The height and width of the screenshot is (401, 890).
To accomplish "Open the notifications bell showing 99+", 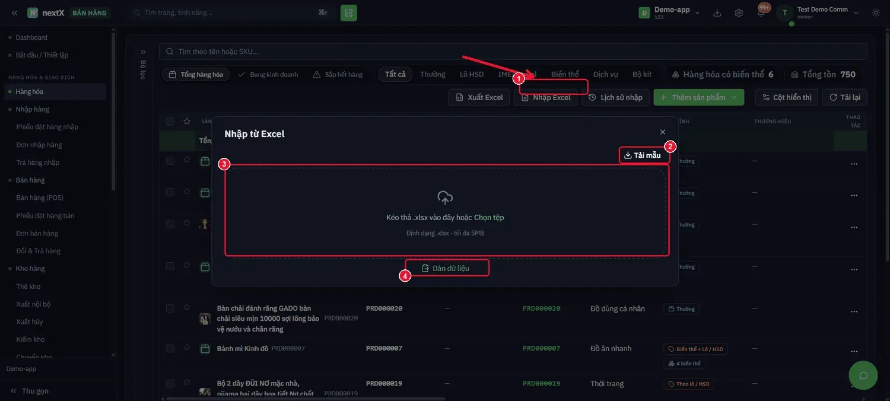I will point(761,12).
